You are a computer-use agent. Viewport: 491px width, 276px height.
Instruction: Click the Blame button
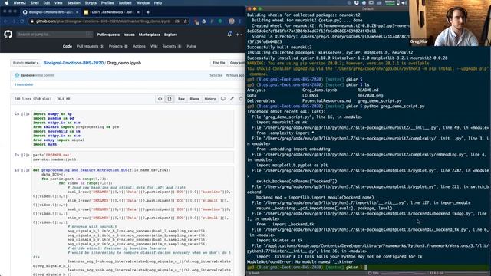click(194, 99)
